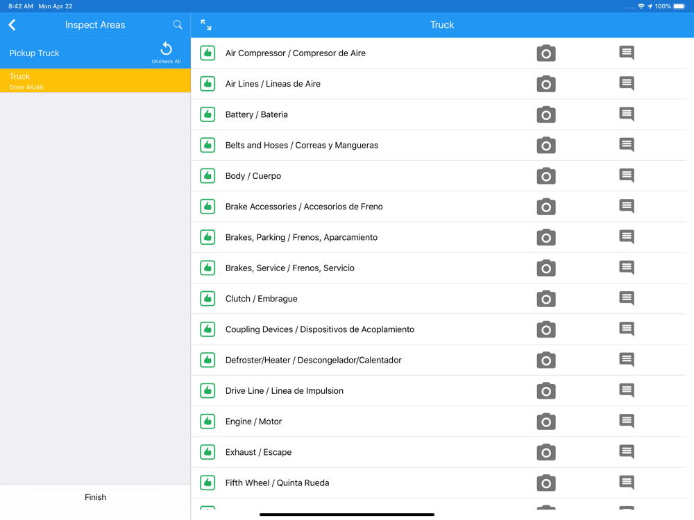The width and height of the screenshot is (694, 520).
Task: Expand view using fullscreen arrows icon
Action: [x=206, y=25]
